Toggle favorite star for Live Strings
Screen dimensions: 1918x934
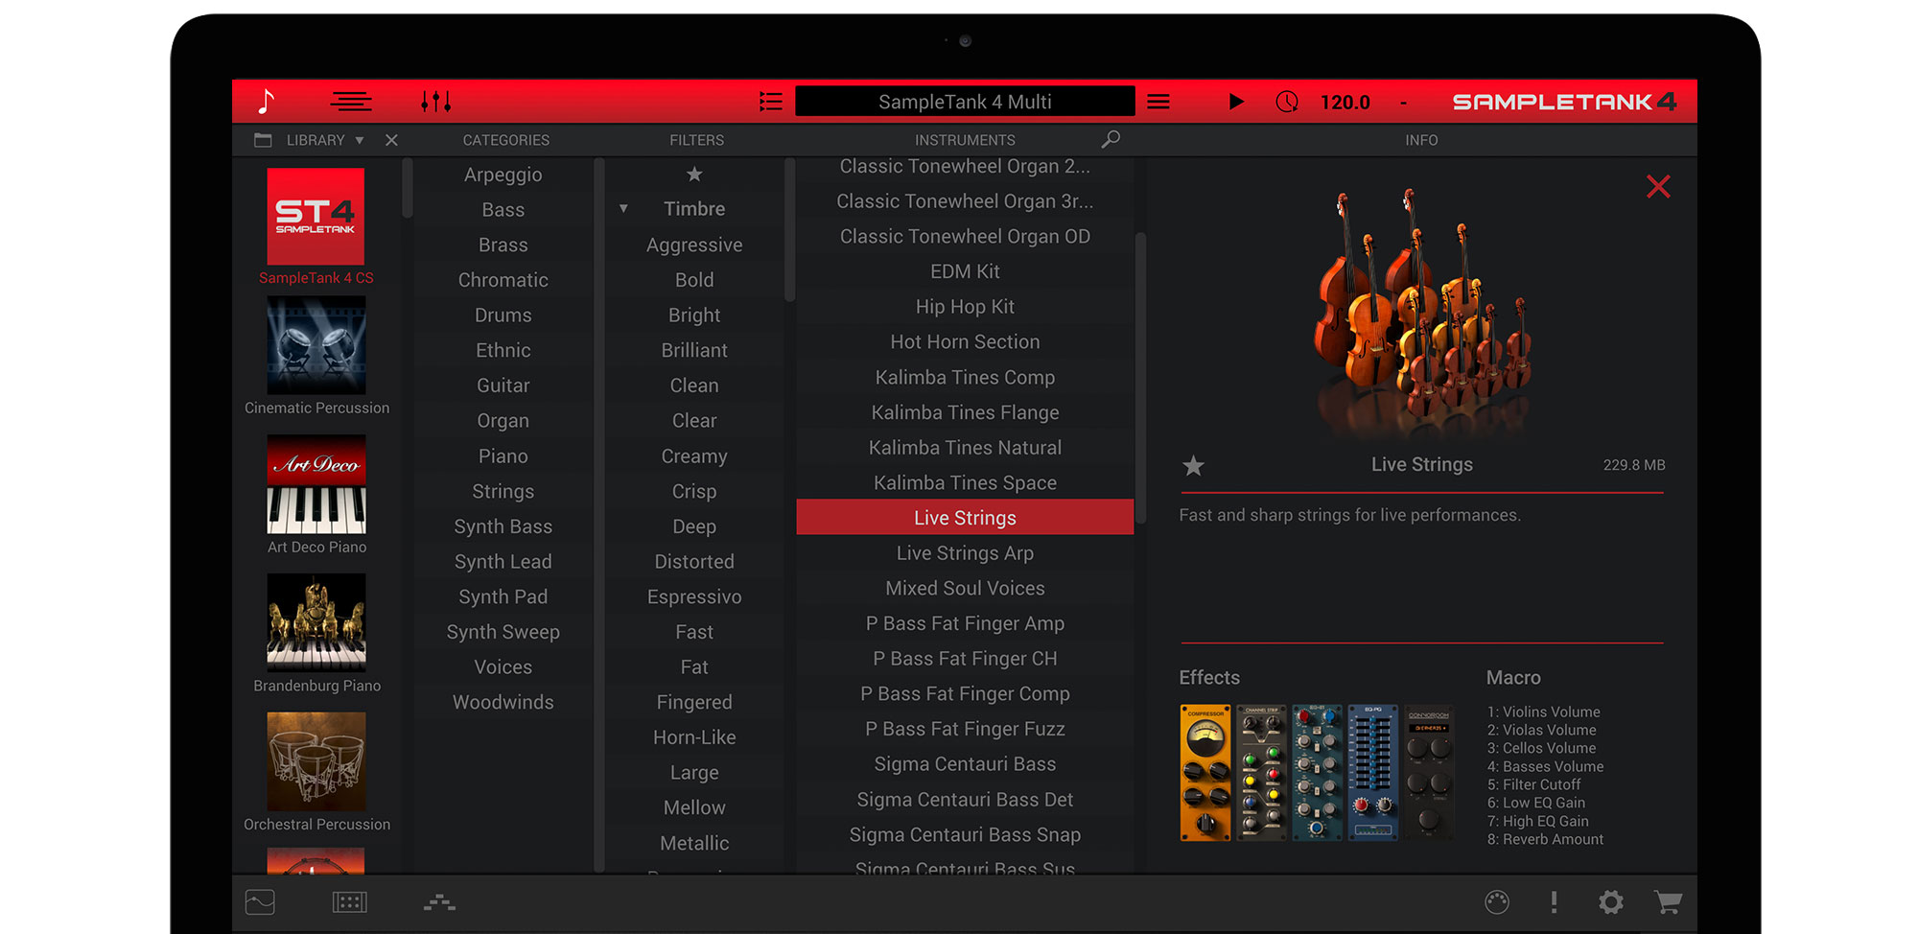(x=1193, y=466)
